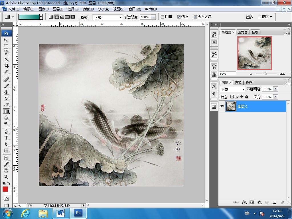Select the Crop tool
292x219 pixels.
pyautogui.click(x=6, y=65)
